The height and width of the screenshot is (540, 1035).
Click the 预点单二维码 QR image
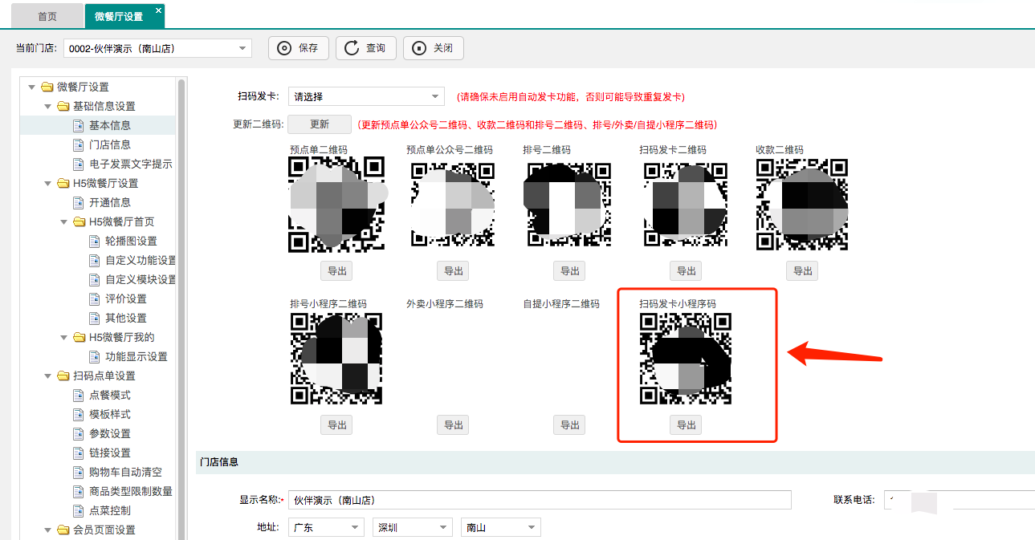click(336, 205)
